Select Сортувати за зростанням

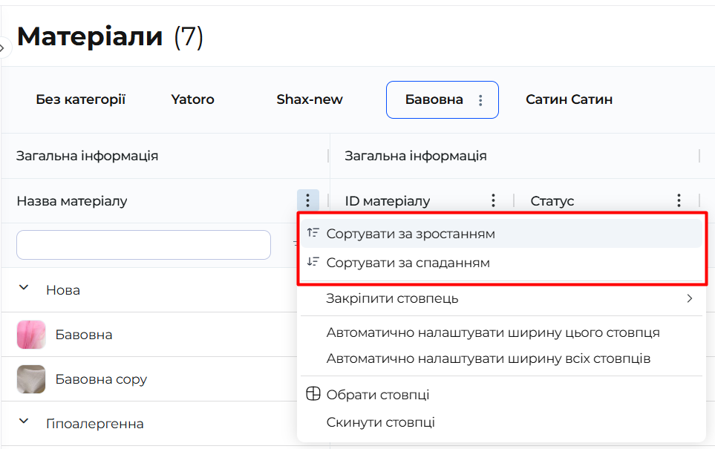[411, 234]
